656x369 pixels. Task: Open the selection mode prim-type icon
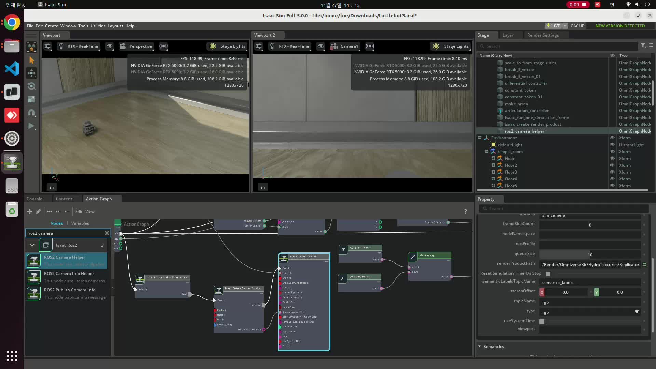pos(31,47)
